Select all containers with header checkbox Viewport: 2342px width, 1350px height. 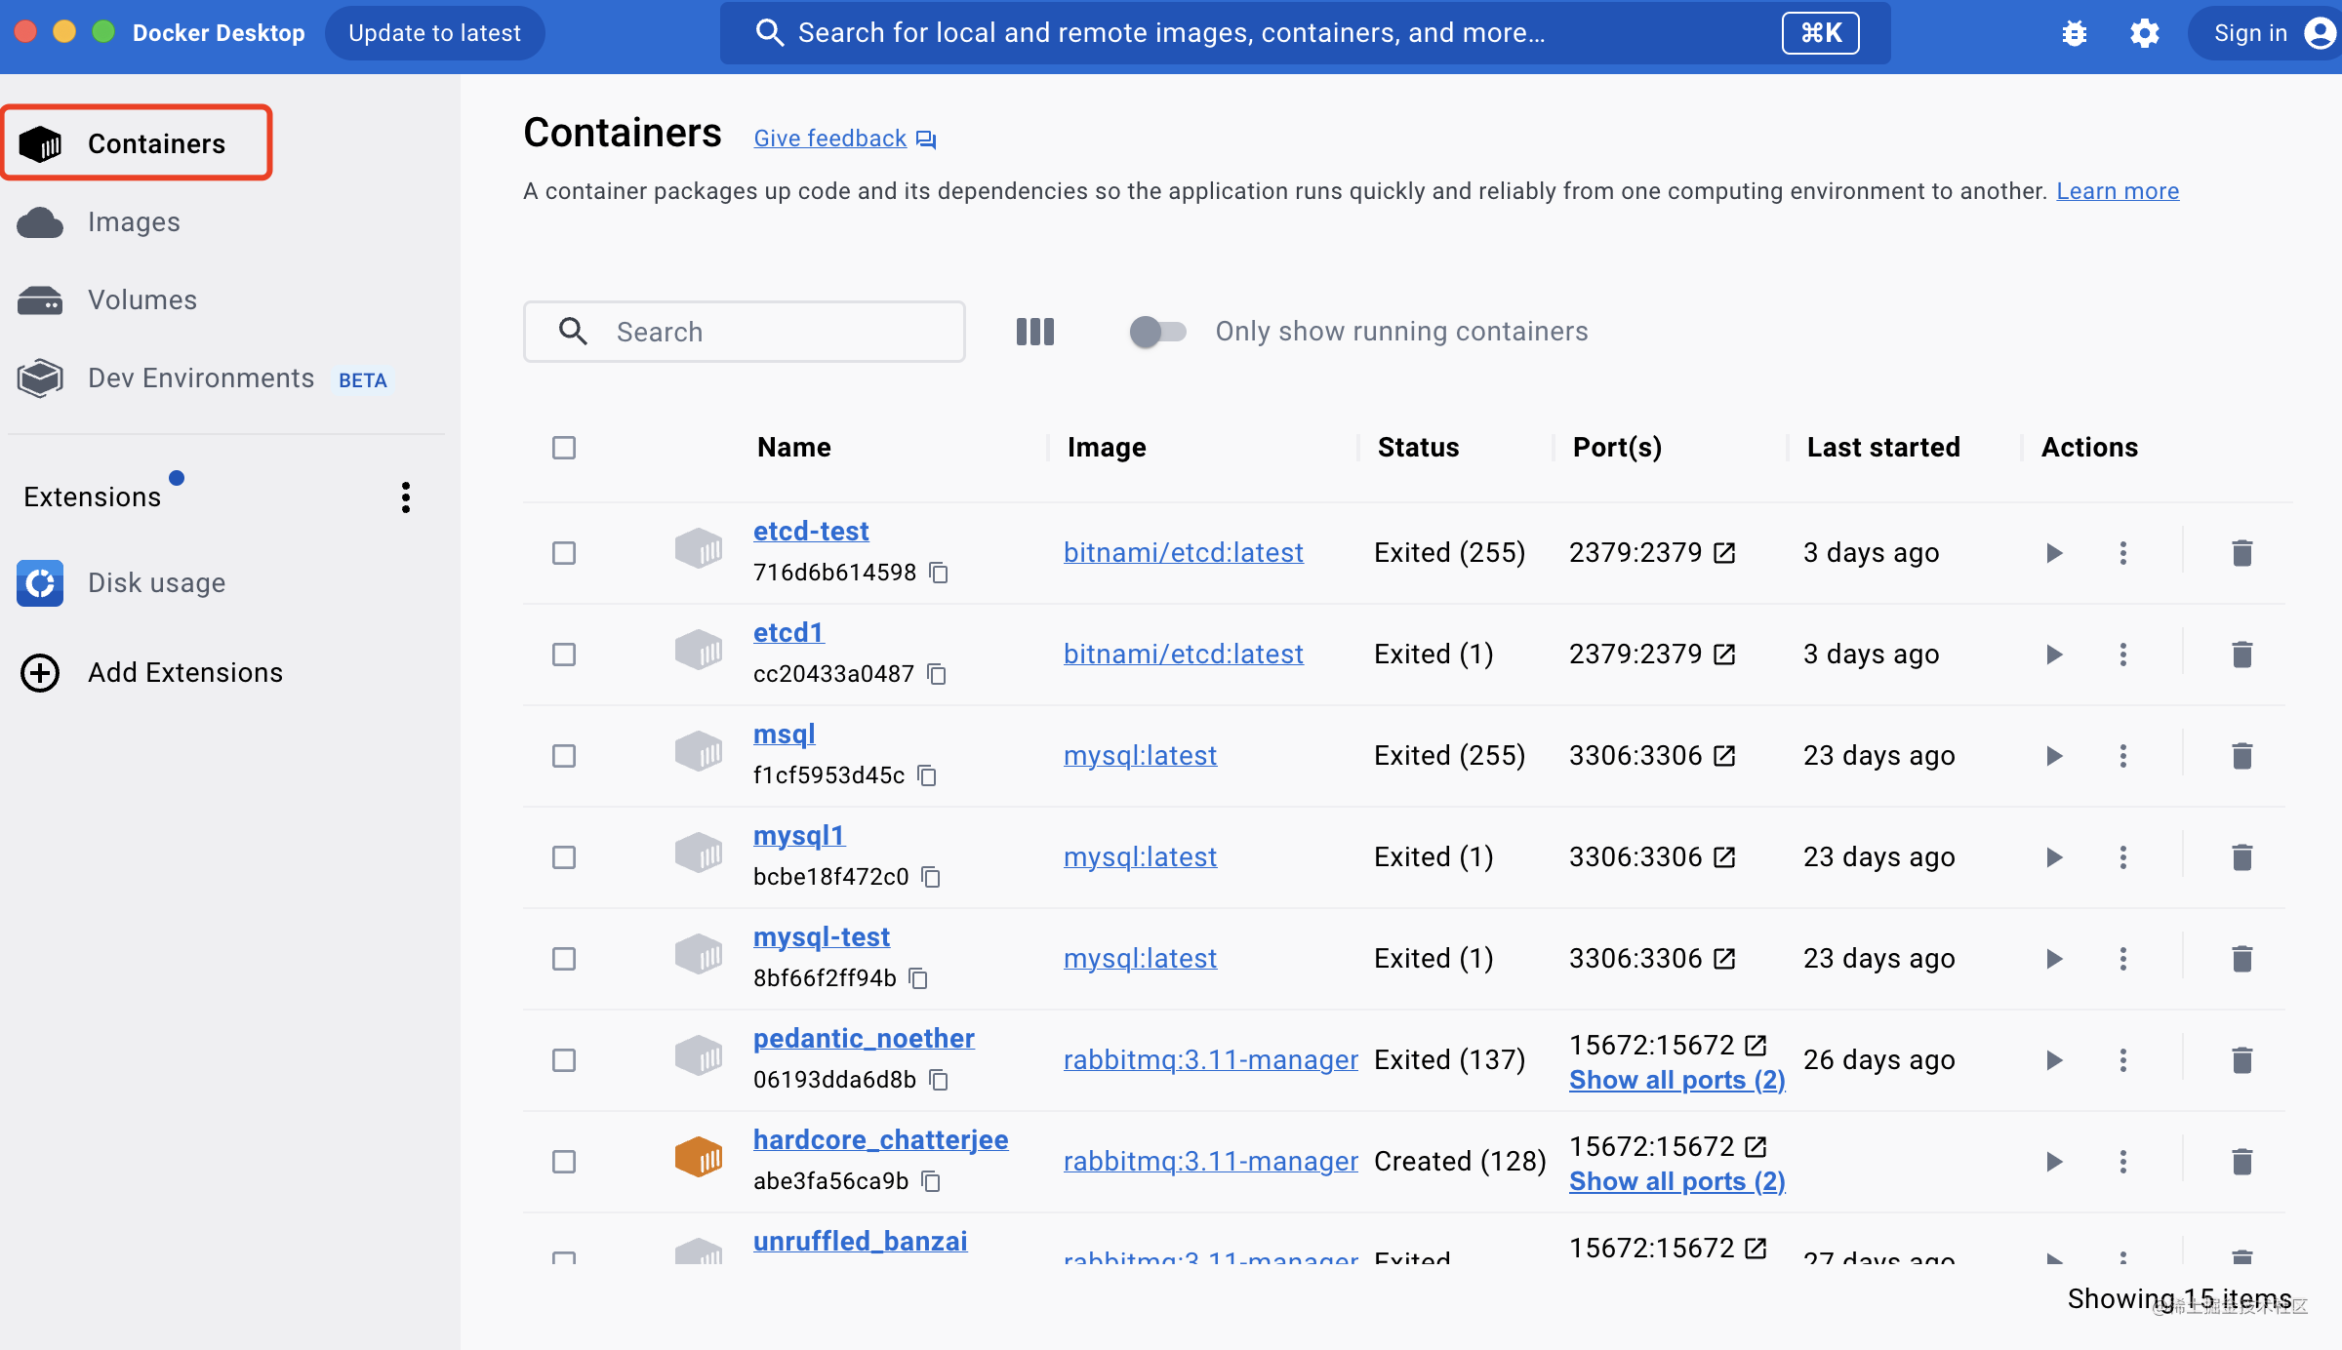pyautogui.click(x=564, y=448)
